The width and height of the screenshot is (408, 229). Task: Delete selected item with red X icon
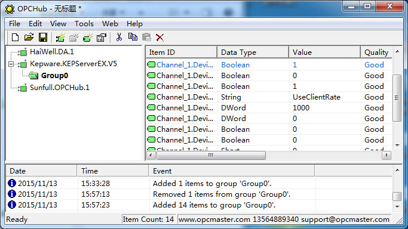point(159,38)
